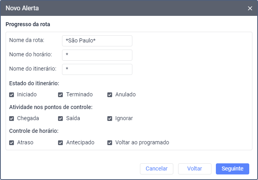Go back with the Voltar button
Viewport: 258px width, 180px height.
click(x=195, y=169)
